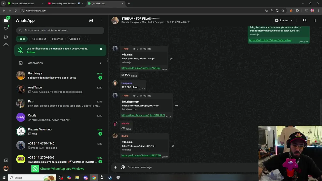The image size is (322, 181).
Task: Forward the link.chess.com message
Action: 176,106
